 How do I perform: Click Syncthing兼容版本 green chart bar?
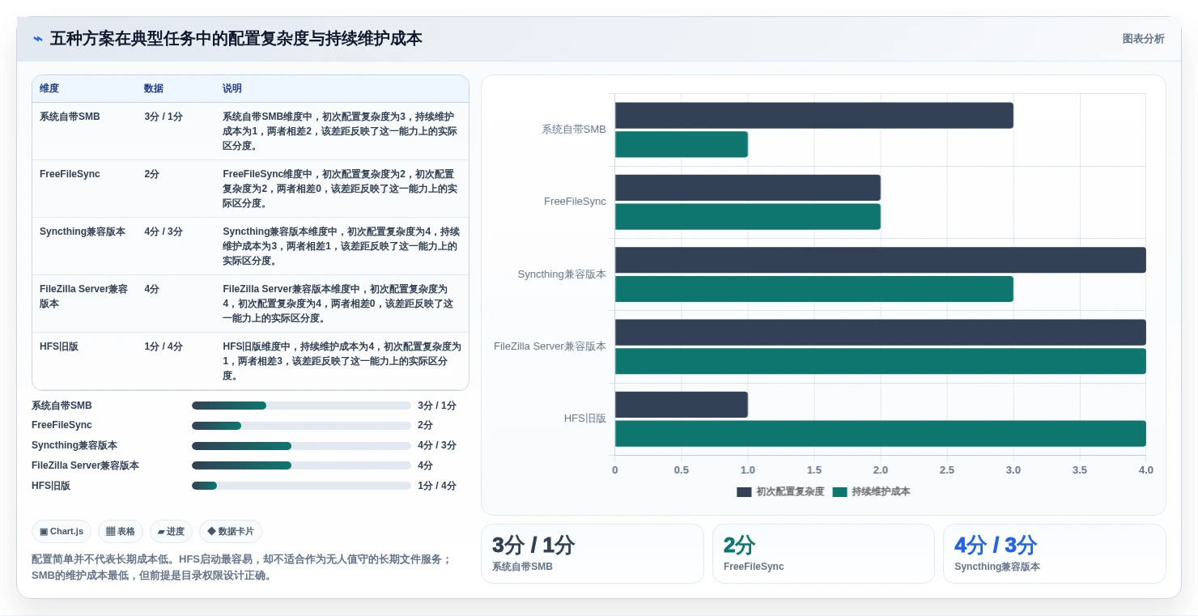[x=814, y=289]
